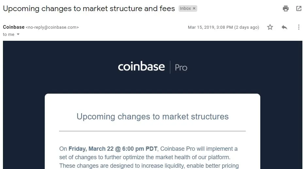Print this email using printer icon
This screenshot has width=306, height=169.
pyautogui.click(x=286, y=8)
